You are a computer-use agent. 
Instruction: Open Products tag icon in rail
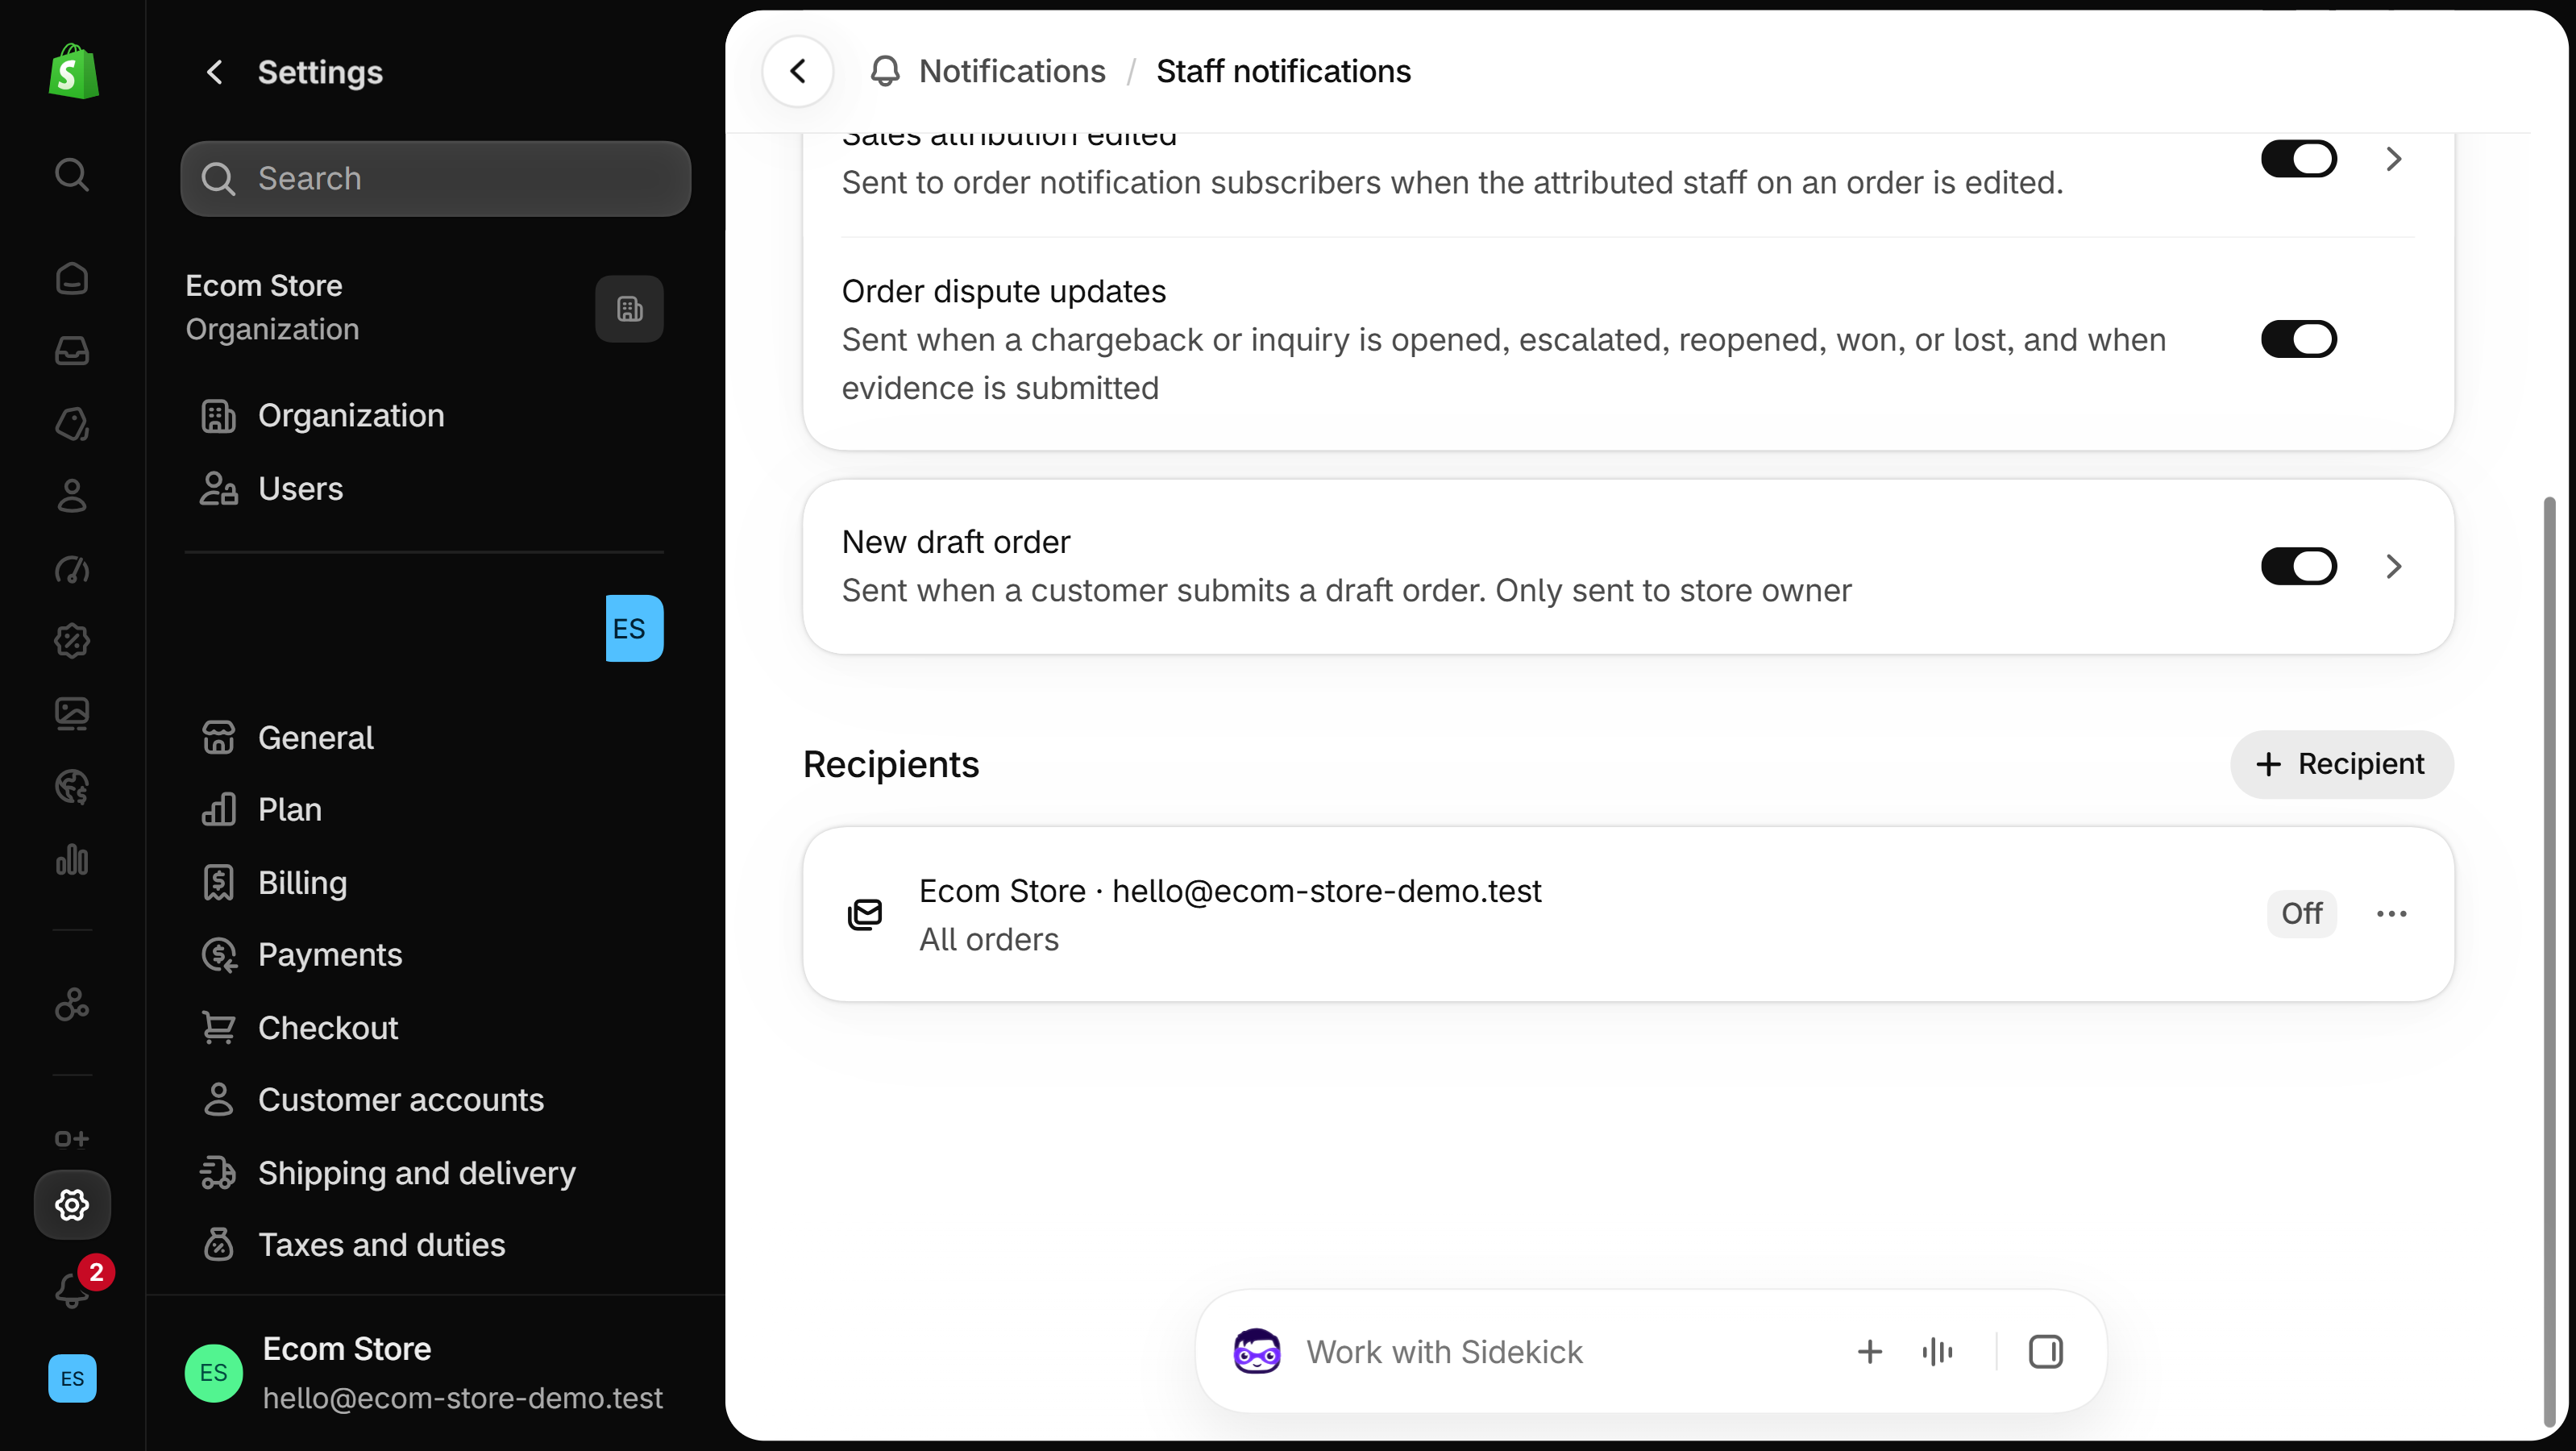[72, 423]
